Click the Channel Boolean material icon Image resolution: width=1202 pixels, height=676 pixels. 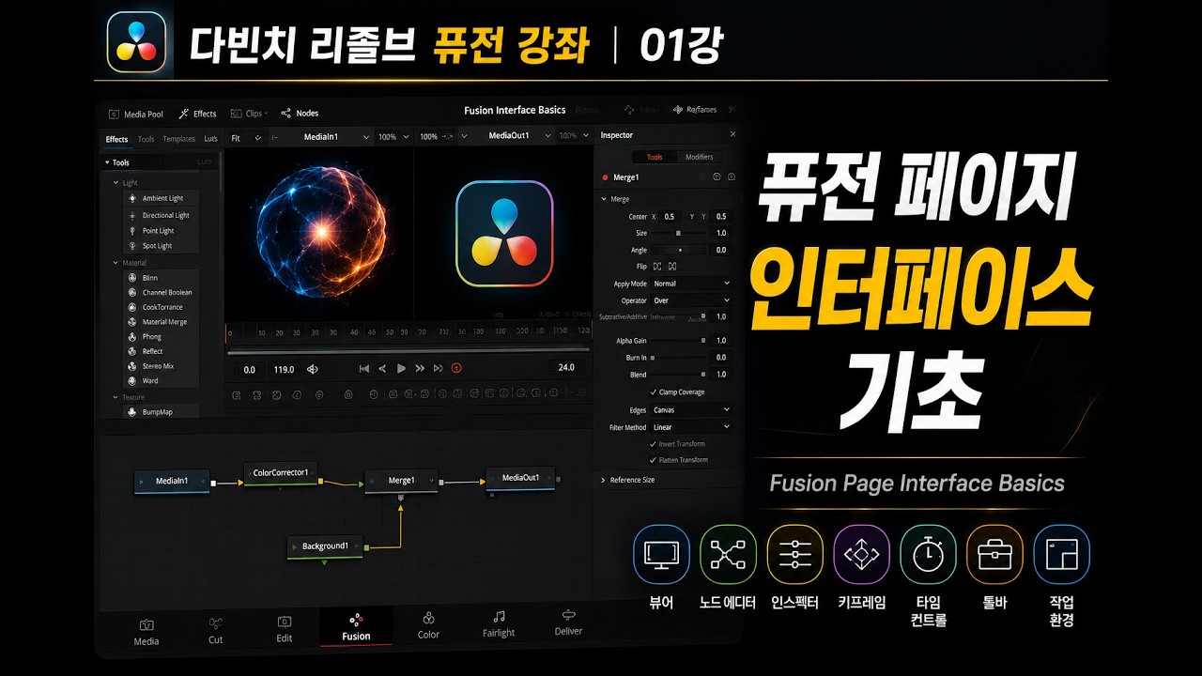point(132,292)
